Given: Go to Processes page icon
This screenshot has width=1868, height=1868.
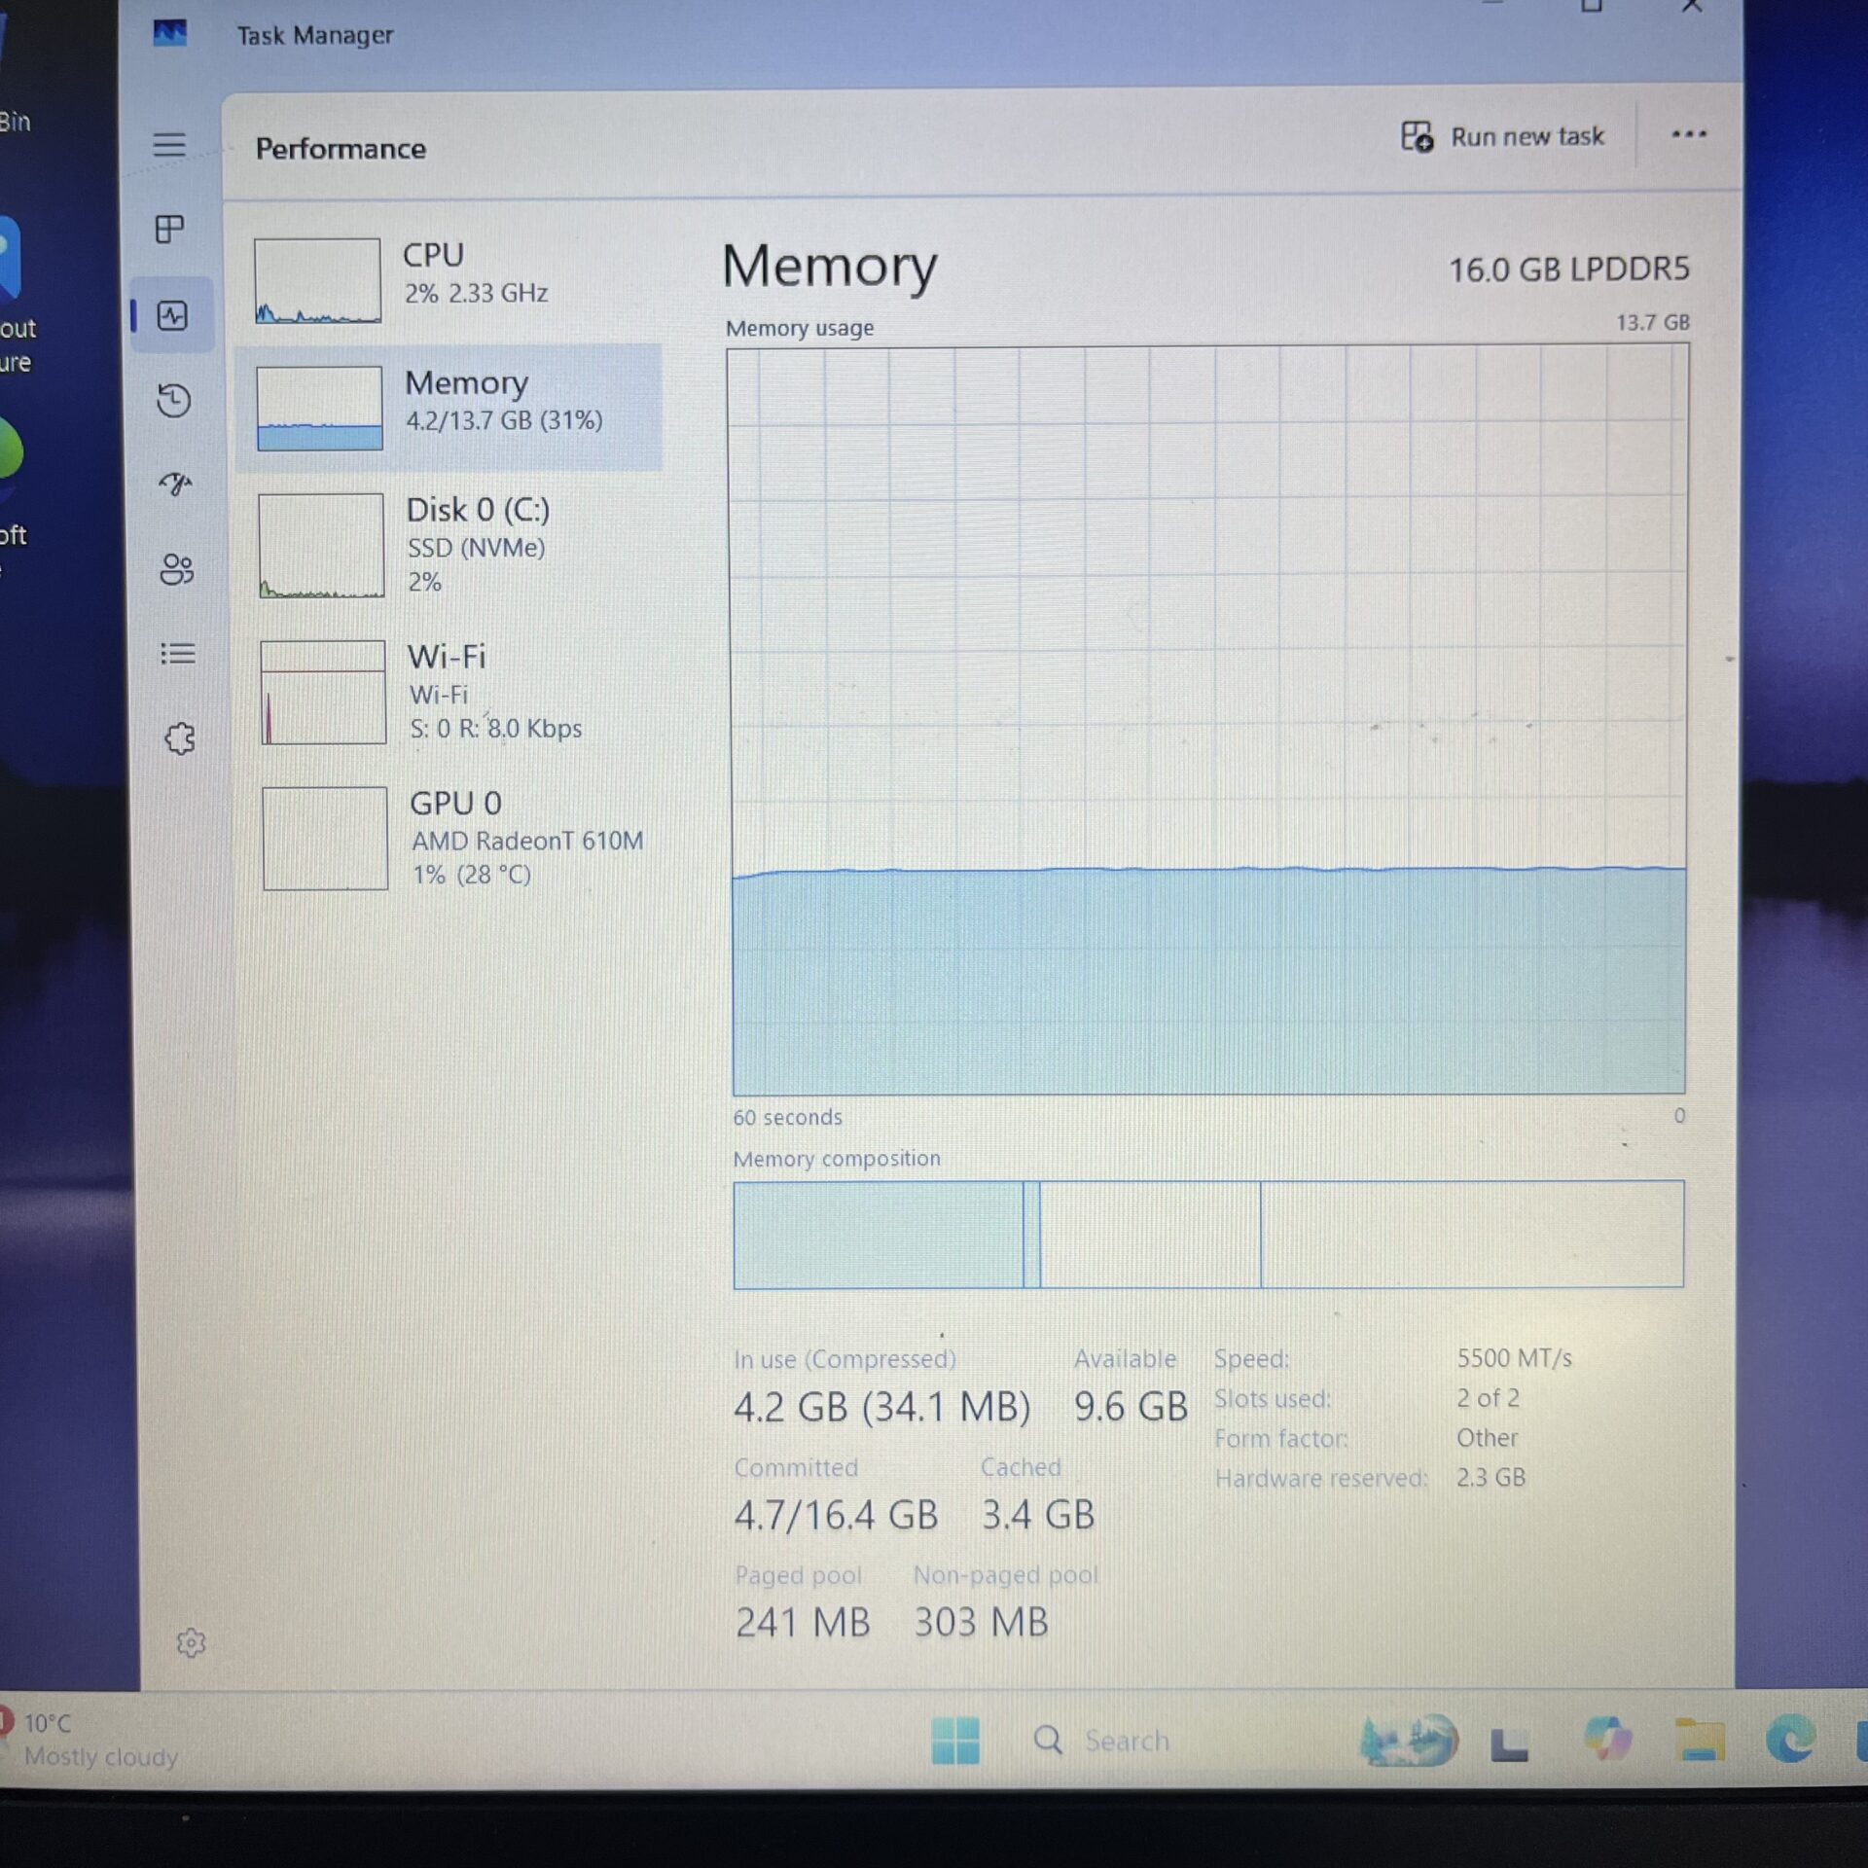Looking at the screenshot, I should 170,230.
